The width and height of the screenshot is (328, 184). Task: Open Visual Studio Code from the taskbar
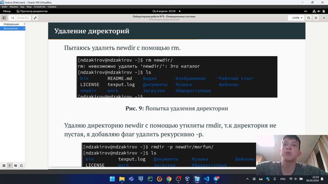tap(207, 179)
